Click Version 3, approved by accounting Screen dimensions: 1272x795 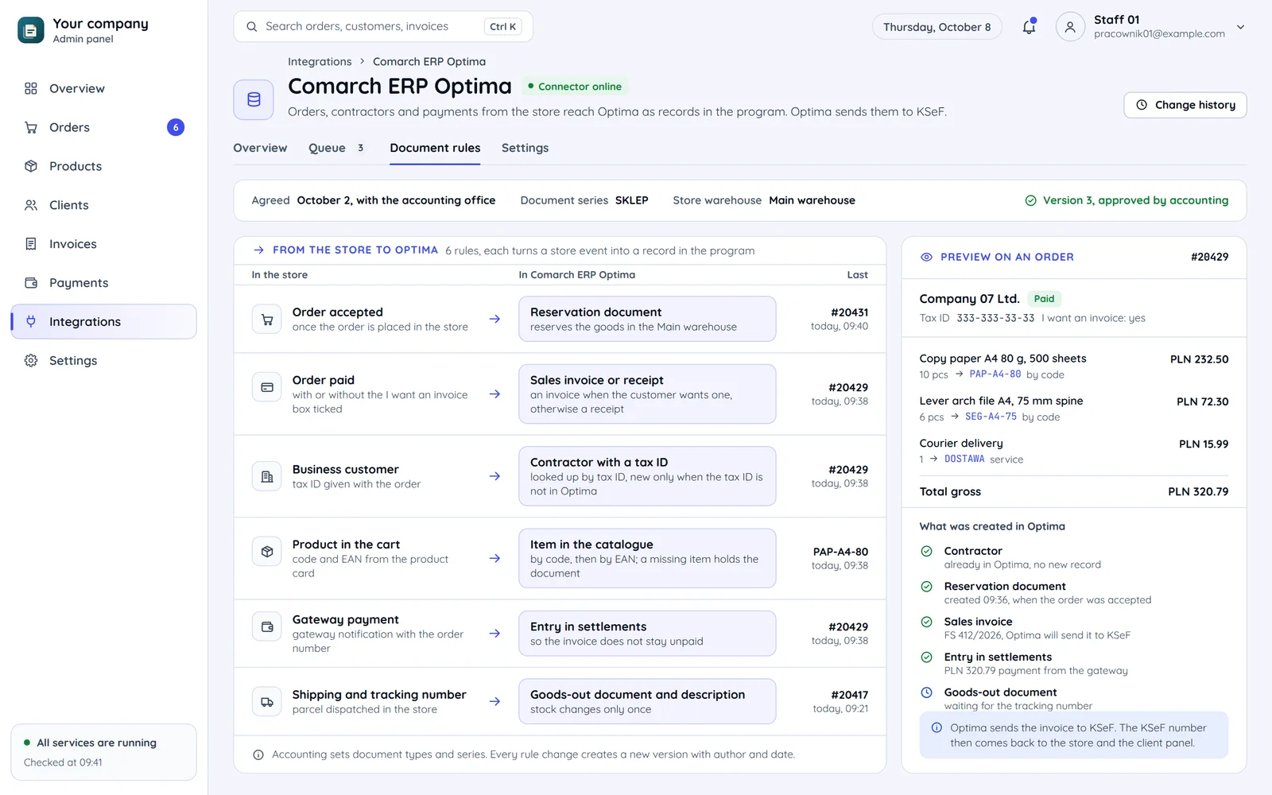point(1127,200)
